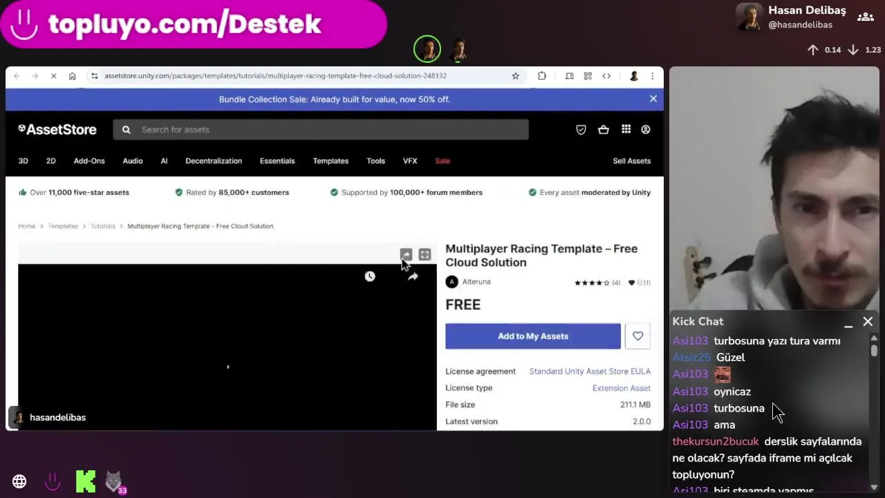Open the wolf avatar icon with badge 33
This screenshot has width=885, height=498.
coord(115,481)
